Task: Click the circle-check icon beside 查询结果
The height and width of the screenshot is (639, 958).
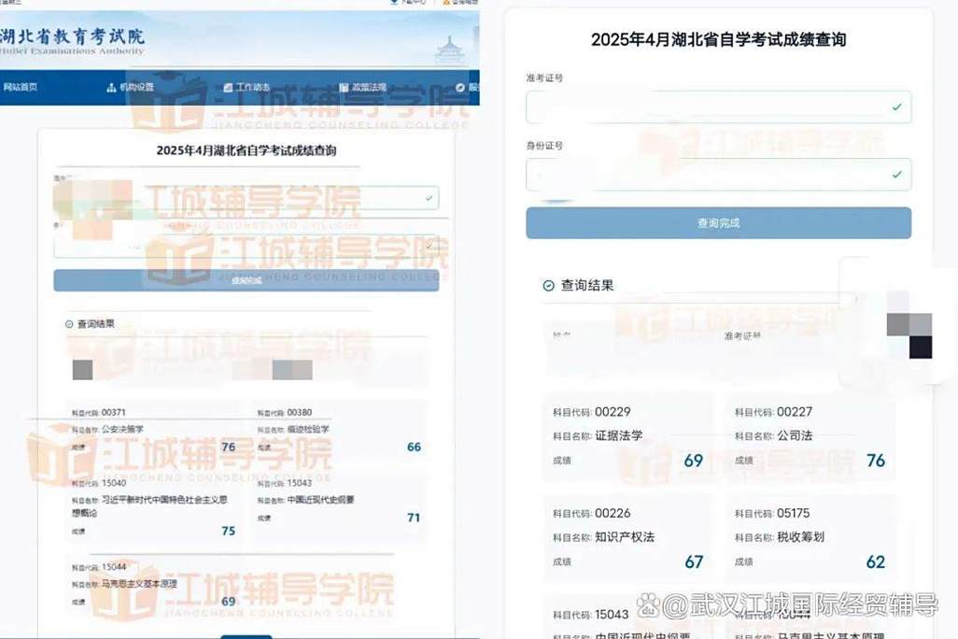Action: click(547, 285)
